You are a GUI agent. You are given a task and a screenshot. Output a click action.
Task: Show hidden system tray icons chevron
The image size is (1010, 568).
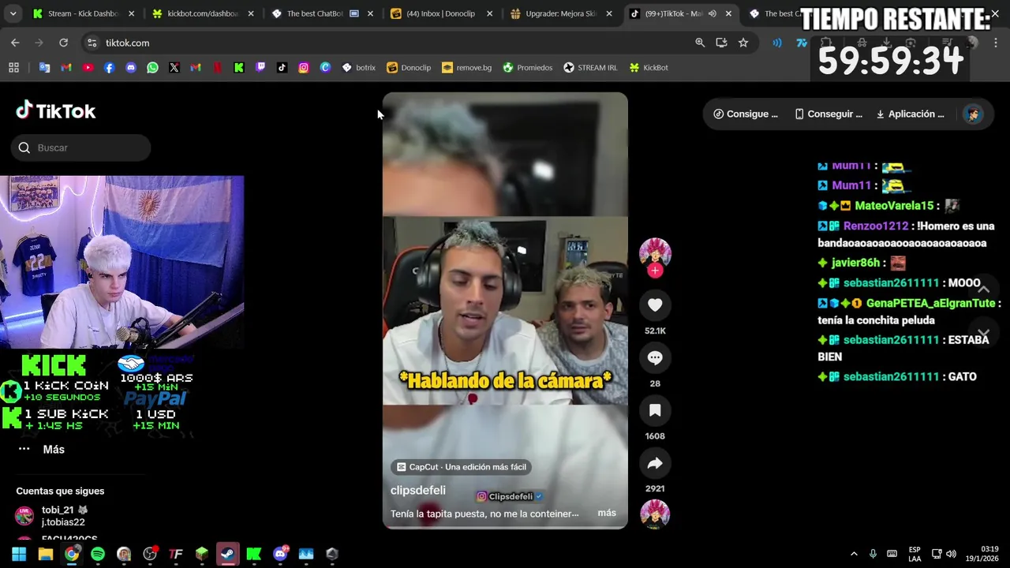pyautogui.click(x=853, y=554)
